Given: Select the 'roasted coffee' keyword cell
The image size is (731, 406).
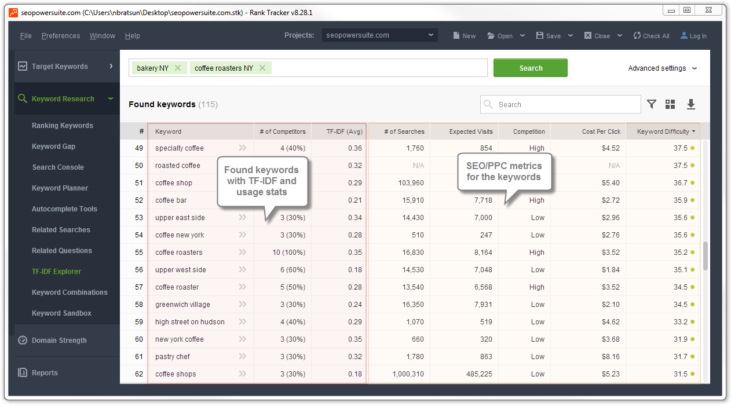Looking at the screenshot, I should click(x=200, y=165).
